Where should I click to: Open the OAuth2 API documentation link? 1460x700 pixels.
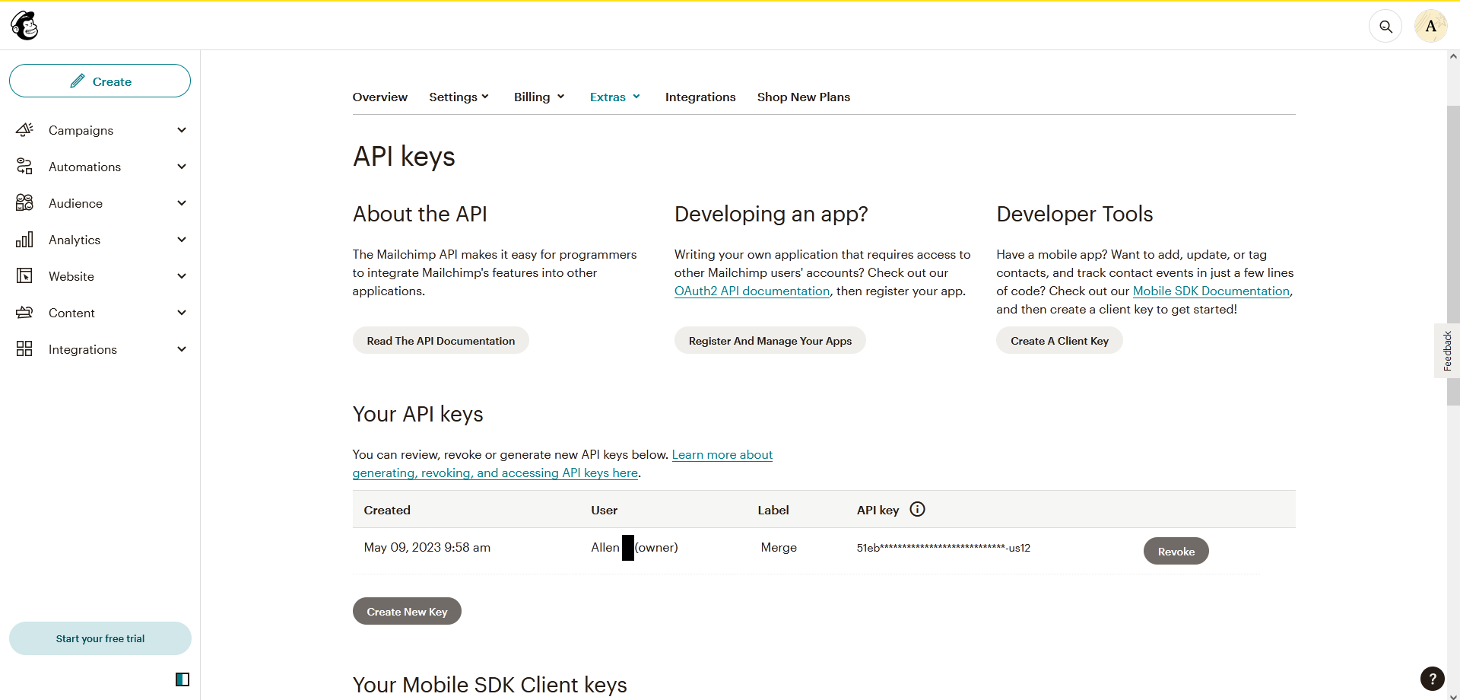[752, 291]
